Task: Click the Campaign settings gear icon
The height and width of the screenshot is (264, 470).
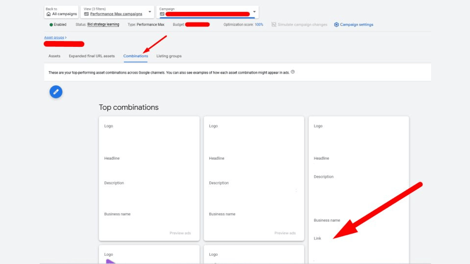Action: coord(336,25)
